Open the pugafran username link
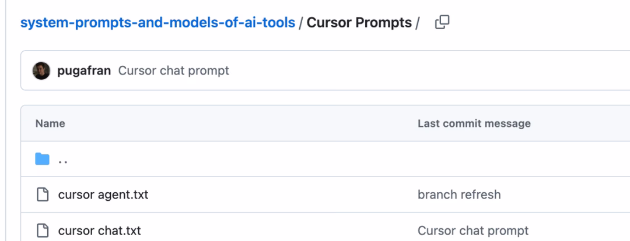The image size is (630, 241). [x=84, y=70]
